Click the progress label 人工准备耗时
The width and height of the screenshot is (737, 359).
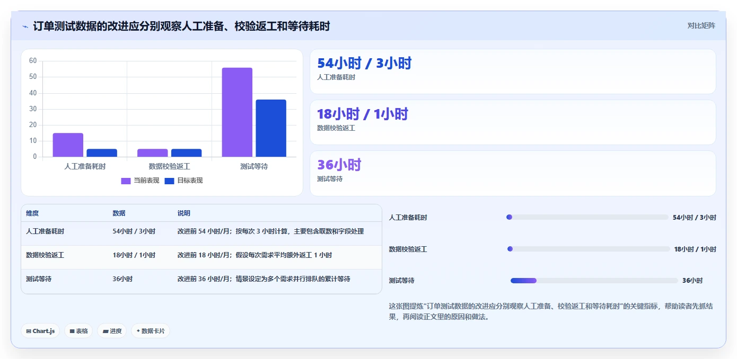(408, 218)
